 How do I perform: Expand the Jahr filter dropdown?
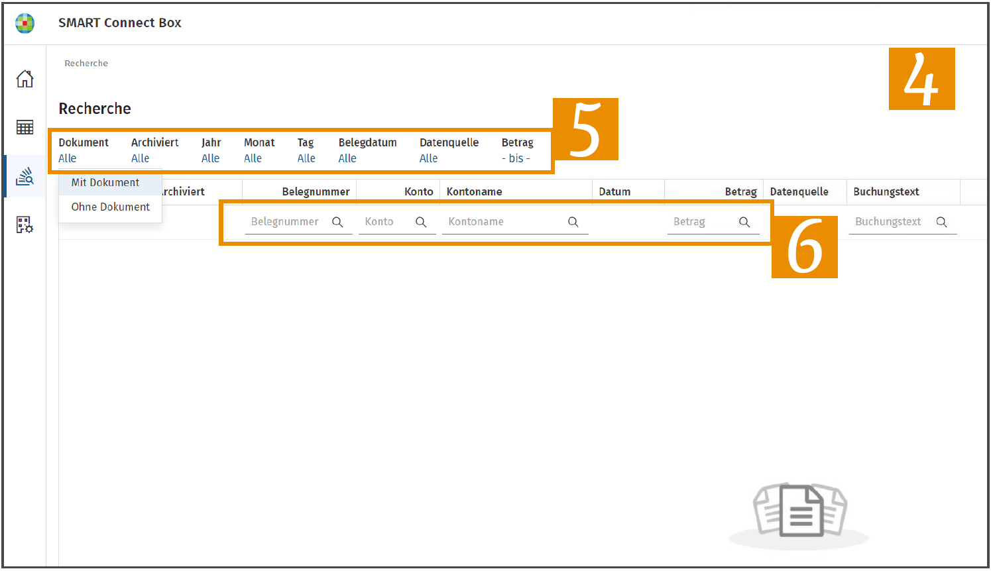[211, 158]
